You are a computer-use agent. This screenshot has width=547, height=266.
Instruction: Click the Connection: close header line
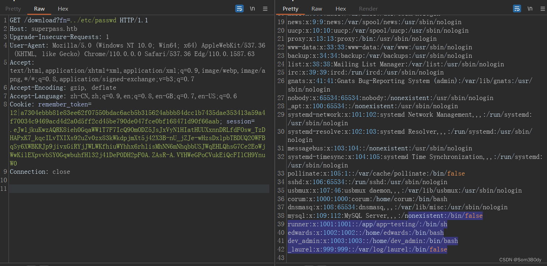click(40, 172)
